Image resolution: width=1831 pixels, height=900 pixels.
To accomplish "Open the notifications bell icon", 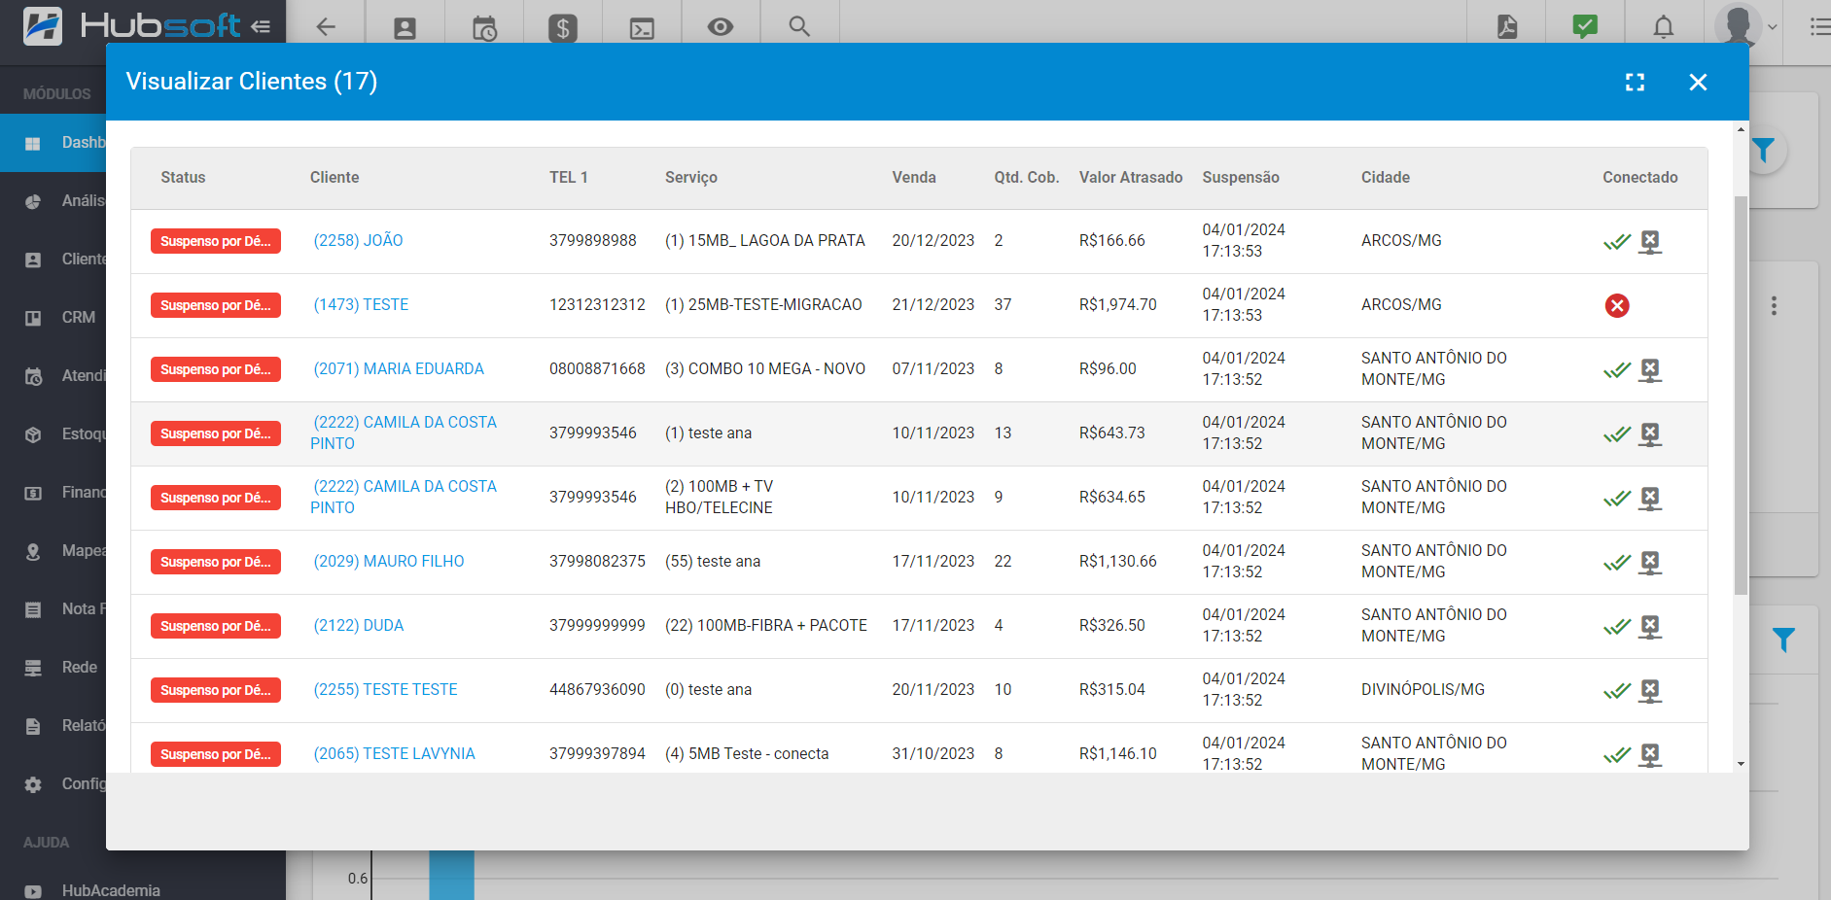I will (1663, 26).
